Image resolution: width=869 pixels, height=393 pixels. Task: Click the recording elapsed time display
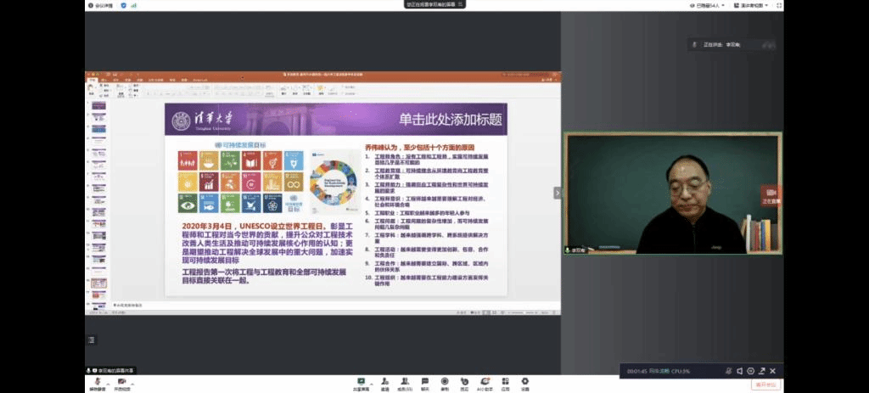[638, 371]
